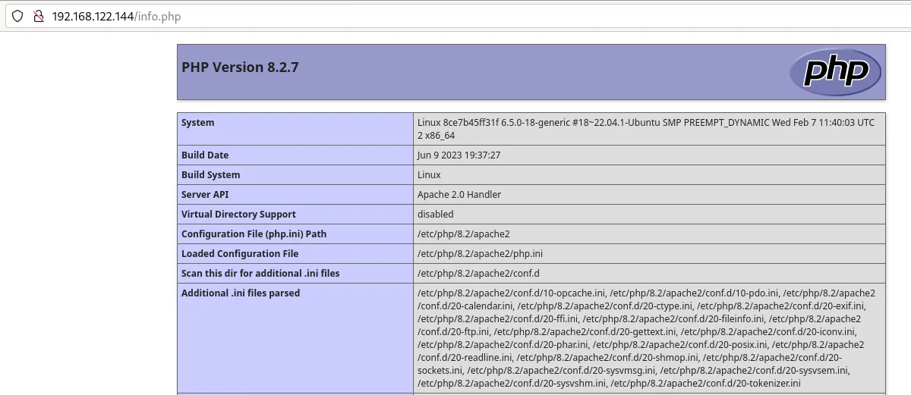The image size is (911, 395).
Task: Select the Additional .ini files parsed label
Action: point(241,293)
